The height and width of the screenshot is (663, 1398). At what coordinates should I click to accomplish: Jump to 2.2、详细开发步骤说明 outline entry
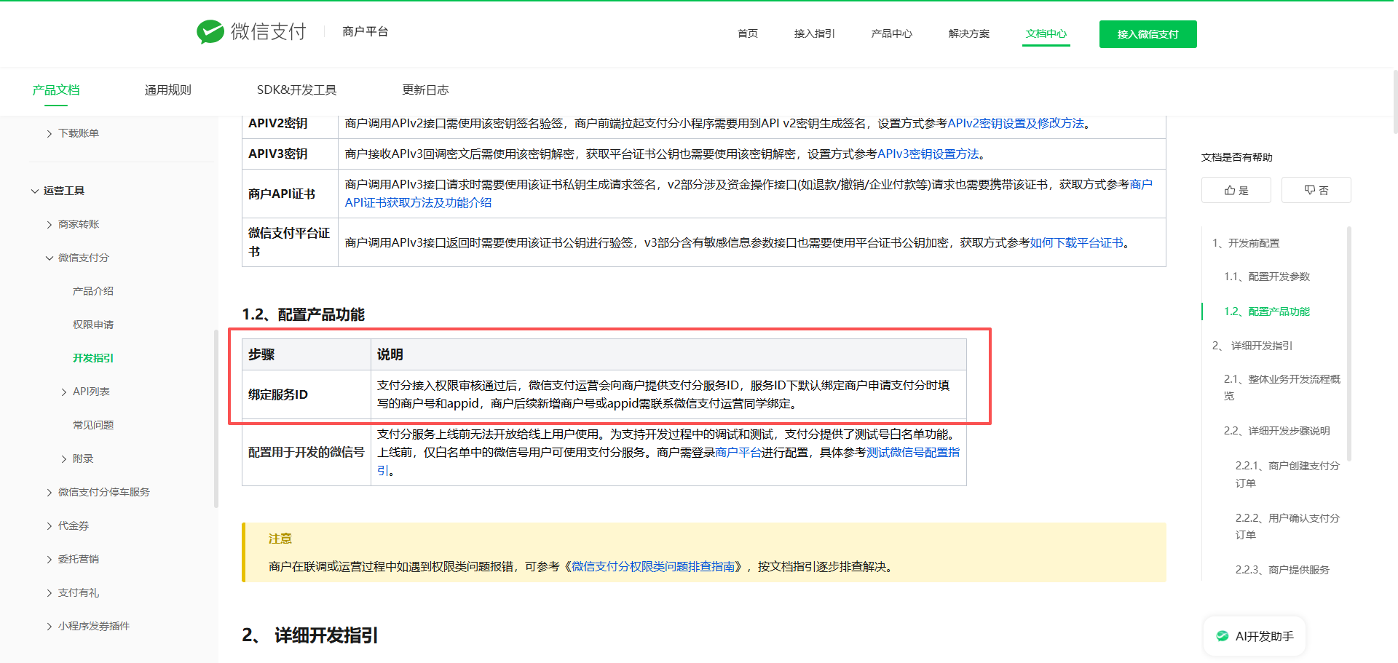1277,431
